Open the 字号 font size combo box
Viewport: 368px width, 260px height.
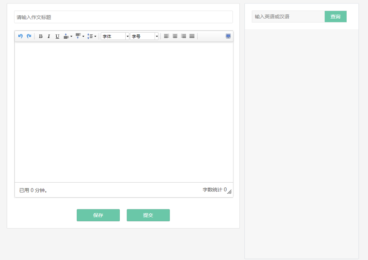[x=144, y=36]
